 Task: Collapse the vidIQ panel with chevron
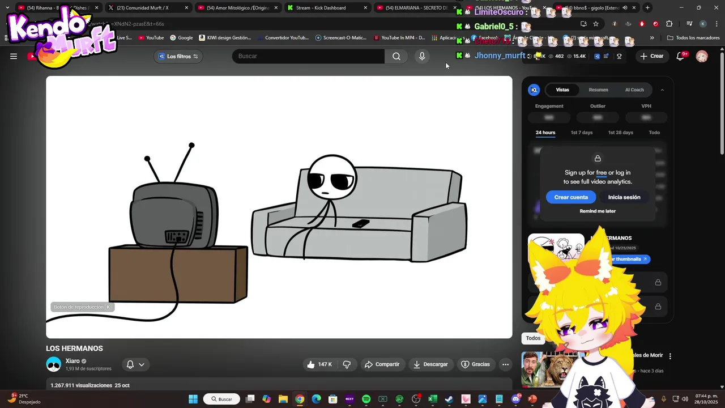coord(662,90)
